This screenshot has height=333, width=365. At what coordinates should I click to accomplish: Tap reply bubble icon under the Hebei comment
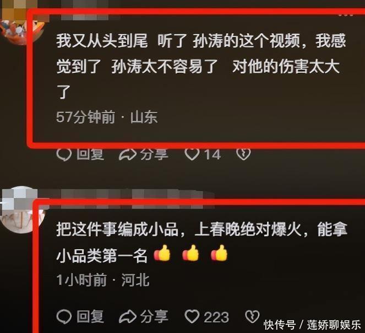[x=64, y=317]
